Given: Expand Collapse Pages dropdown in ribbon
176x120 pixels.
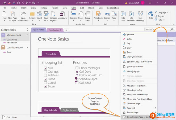Looking at the screenshot, I should pyautogui.click(x=53, y=20).
